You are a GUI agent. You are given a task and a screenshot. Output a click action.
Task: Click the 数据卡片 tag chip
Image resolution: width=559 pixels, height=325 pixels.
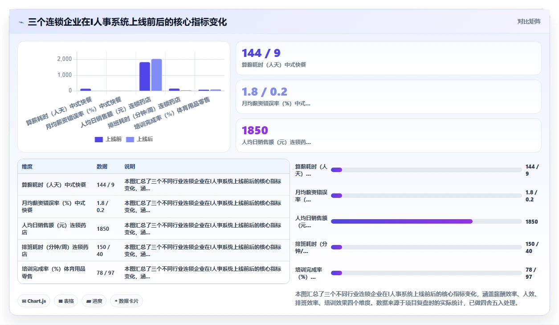(126, 301)
